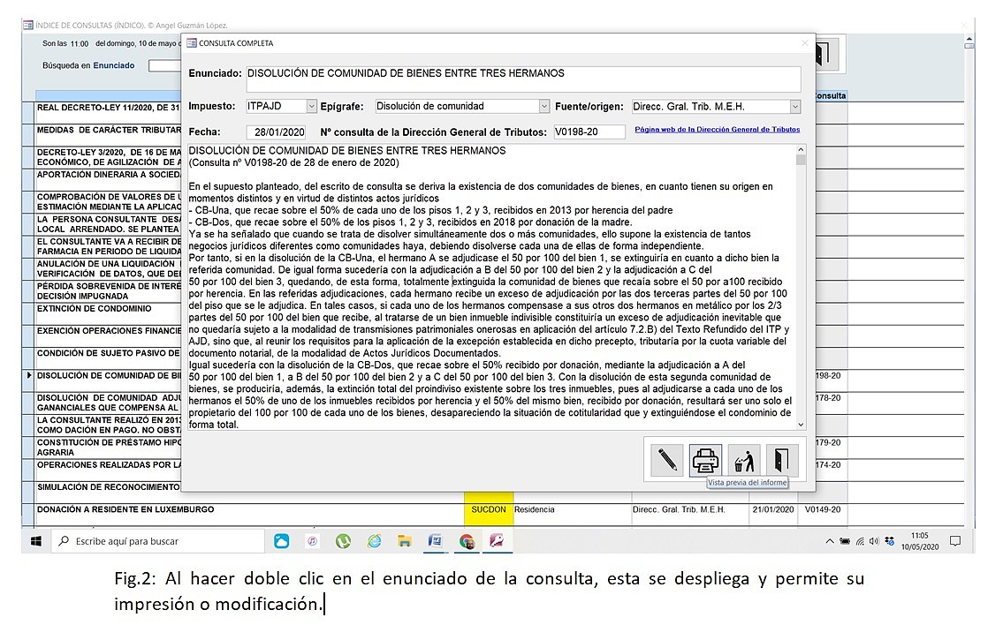Close the Consulta Completa dialog
The image size is (1003, 640).
point(805,42)
